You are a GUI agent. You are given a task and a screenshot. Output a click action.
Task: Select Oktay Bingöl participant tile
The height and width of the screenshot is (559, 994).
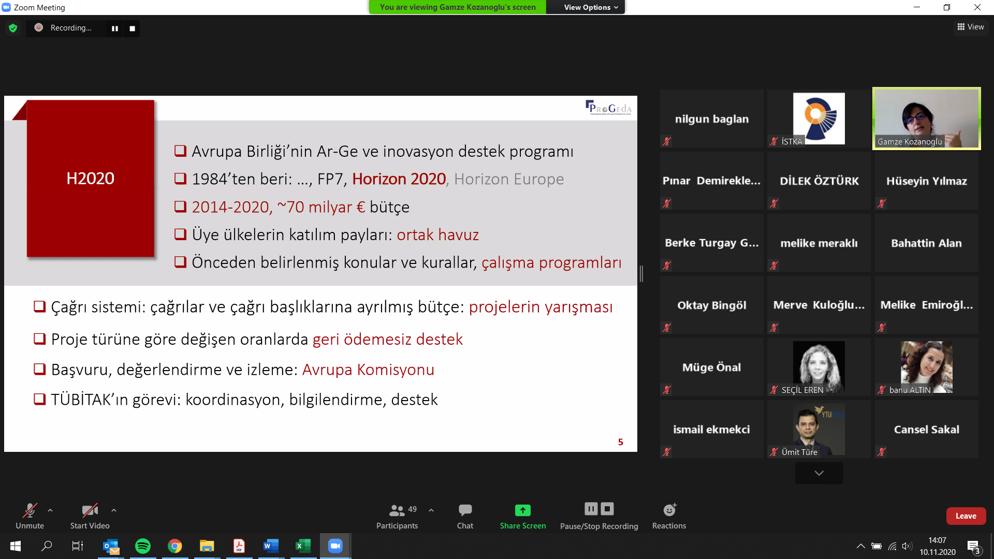[x=712, y=305]
